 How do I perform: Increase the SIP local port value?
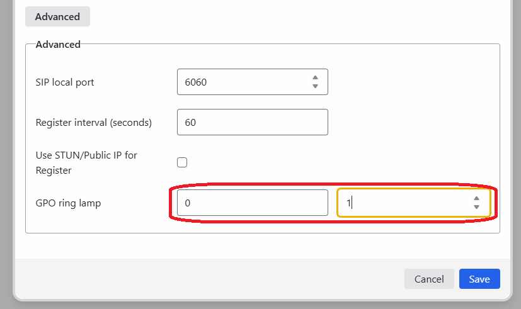pos(315,78)
